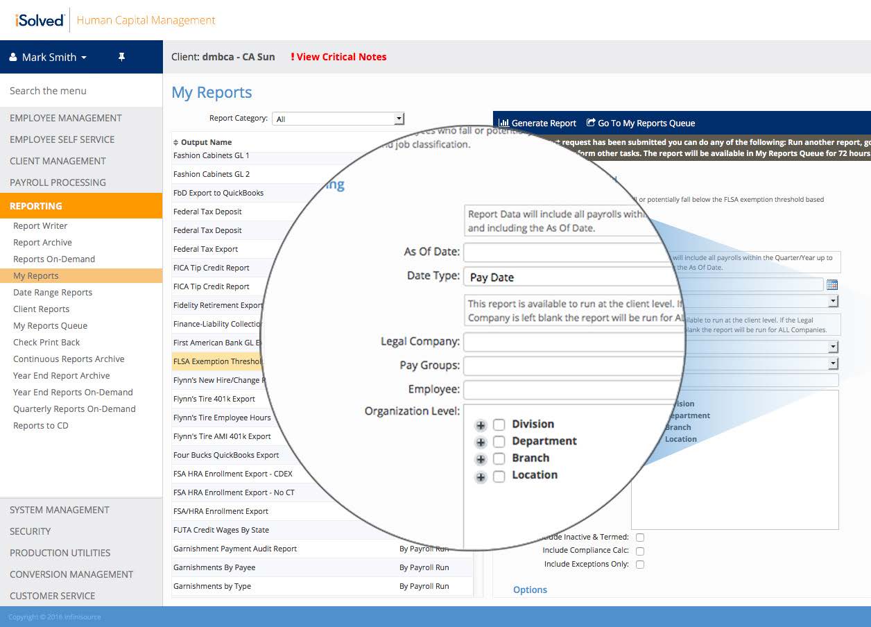
Task: Click the Search the menu field
Action: [x=81, y=91]
